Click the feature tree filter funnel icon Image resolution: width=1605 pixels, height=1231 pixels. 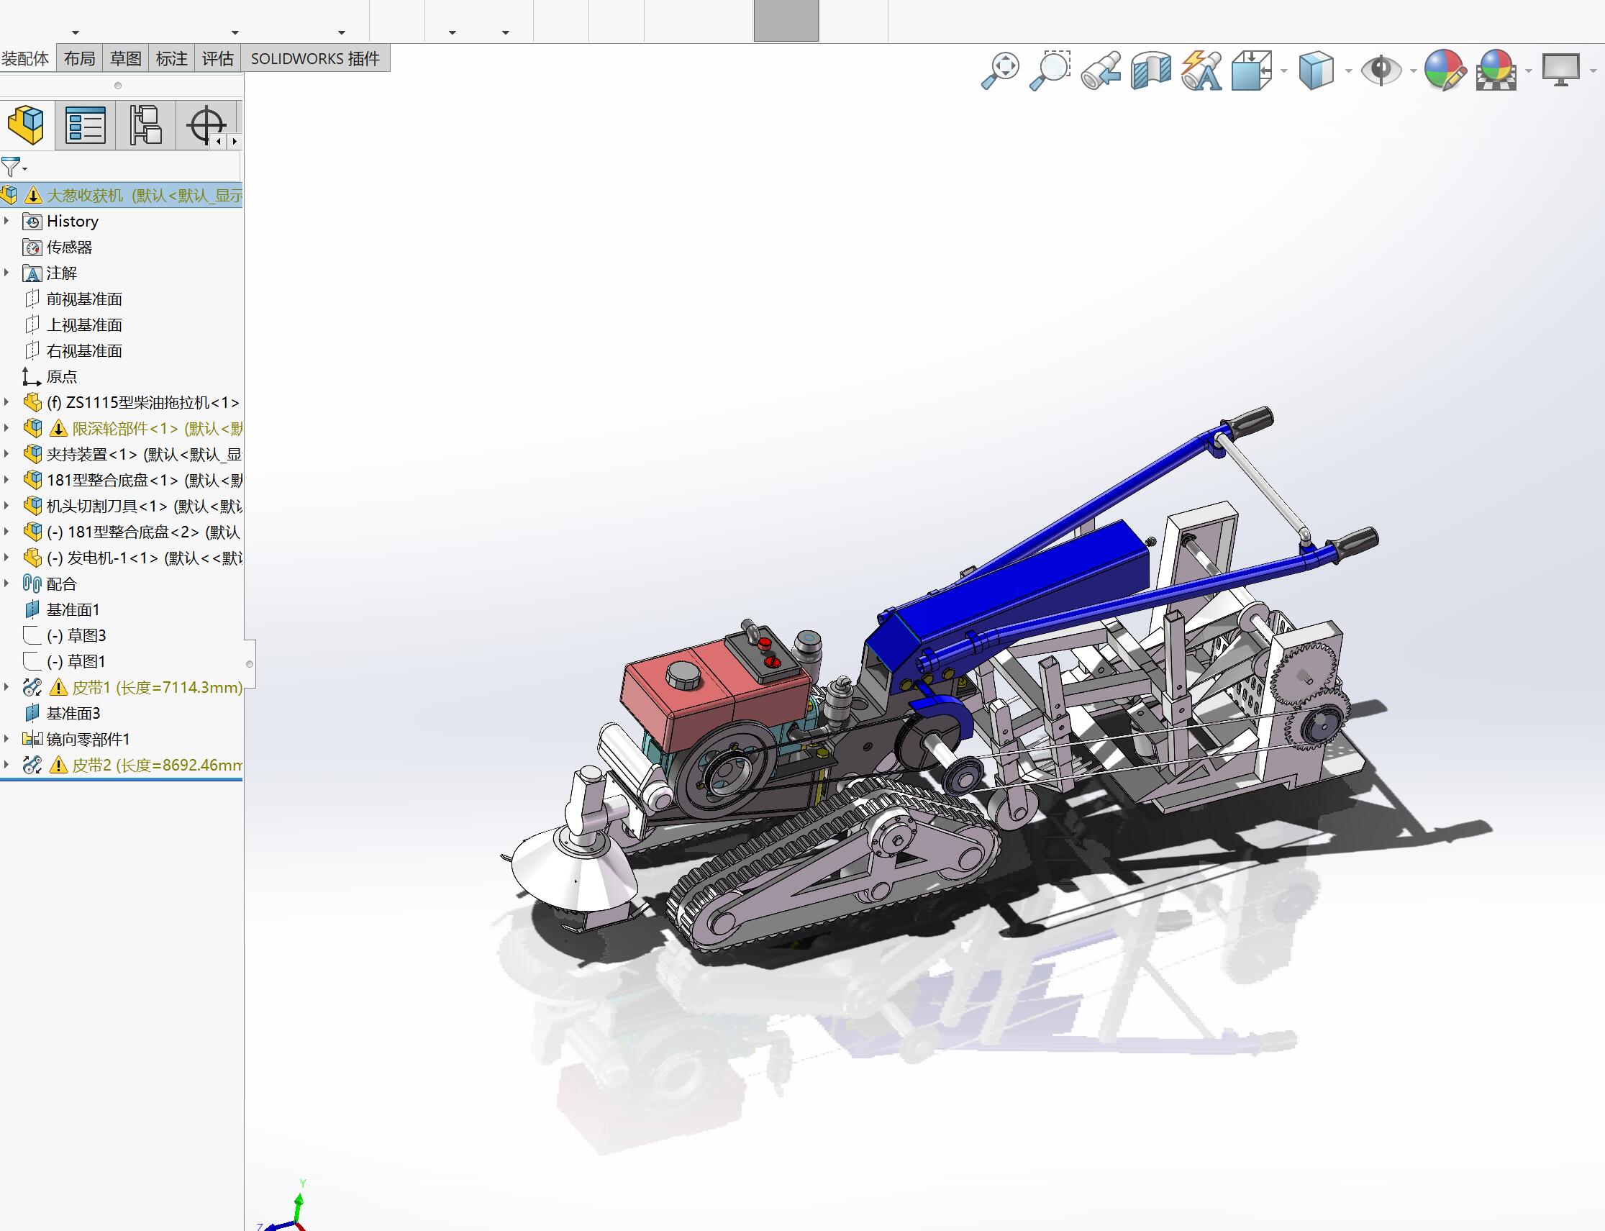11,168
